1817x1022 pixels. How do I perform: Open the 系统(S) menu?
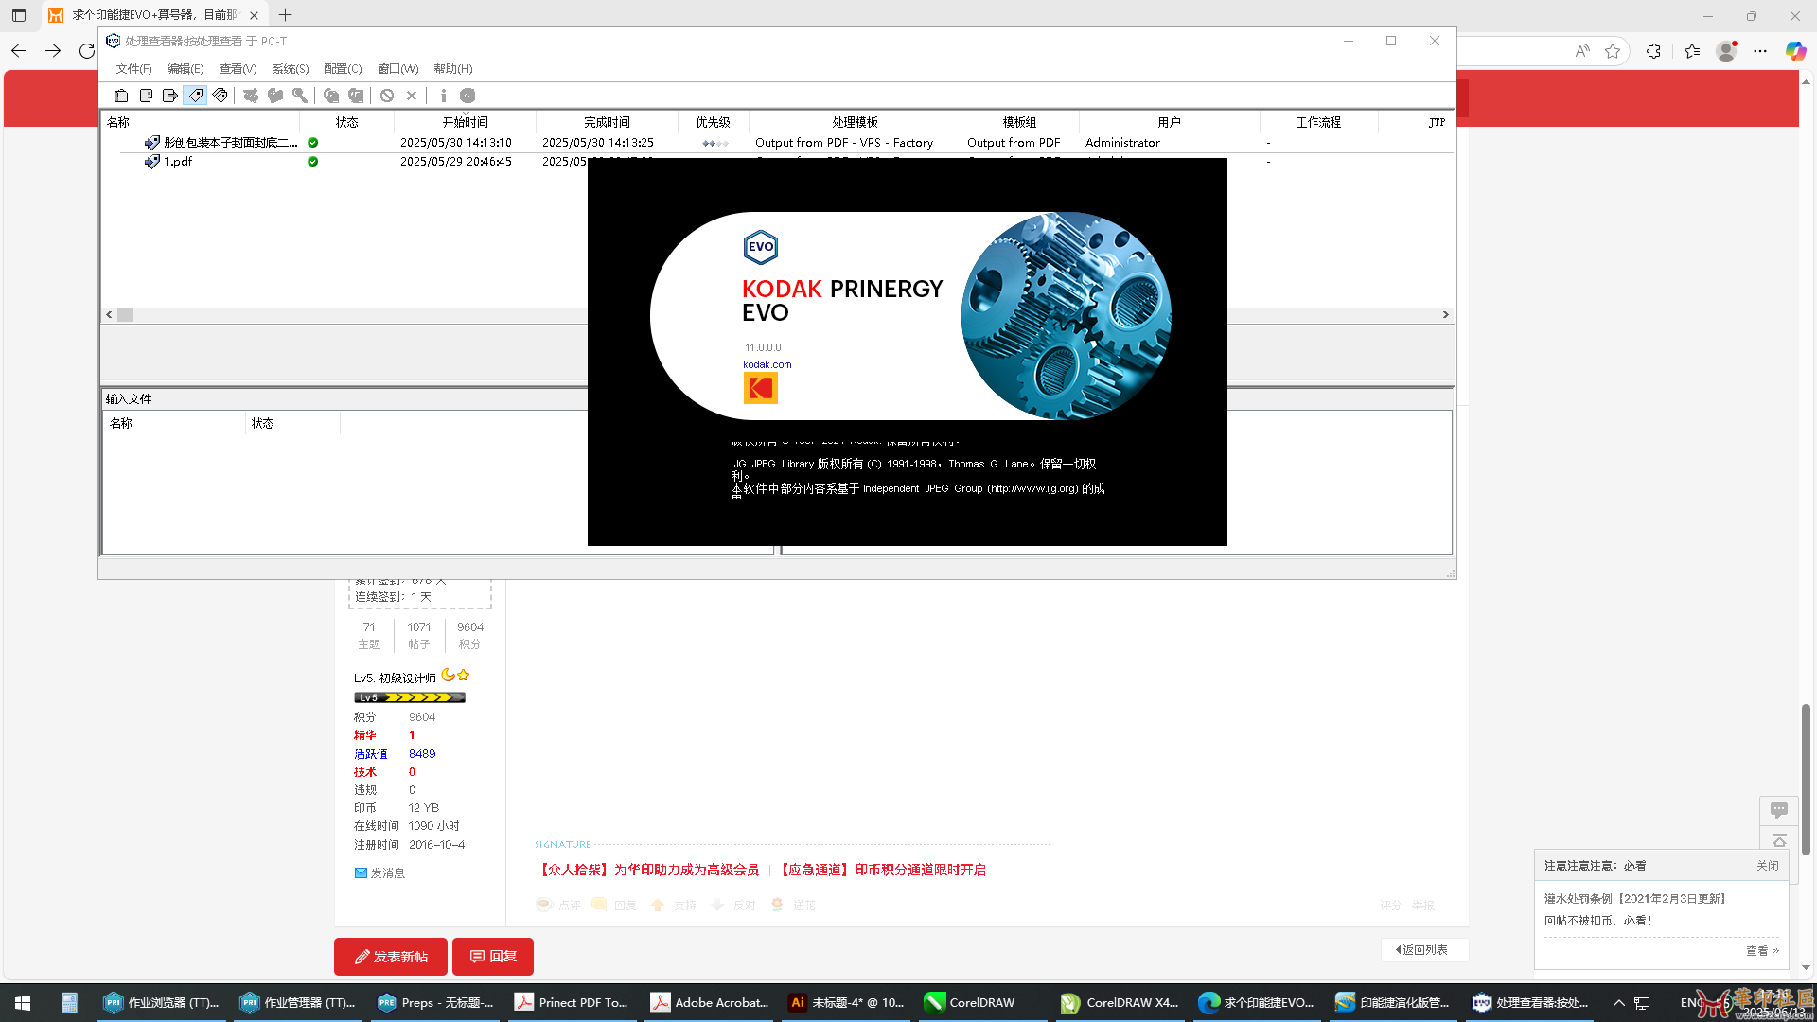[291, 69]
